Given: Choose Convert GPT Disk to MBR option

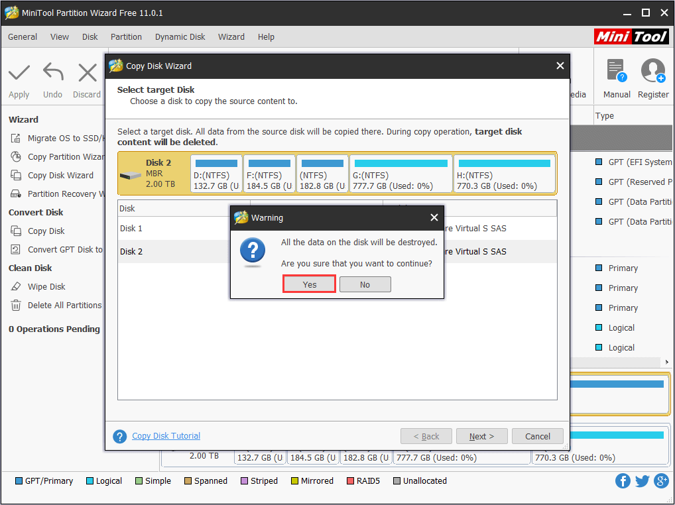Looking at the screenshot, I should (56, 249).
